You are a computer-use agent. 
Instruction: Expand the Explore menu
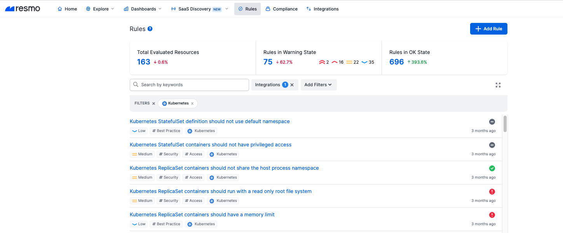(x=100, y=9)
